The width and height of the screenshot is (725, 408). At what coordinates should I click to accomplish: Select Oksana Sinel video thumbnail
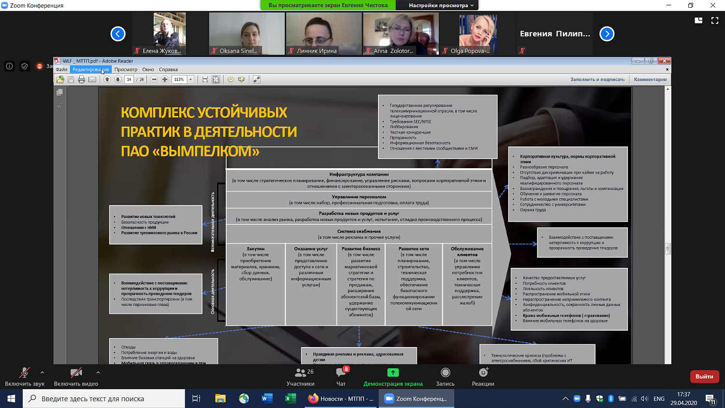[247, 34]
